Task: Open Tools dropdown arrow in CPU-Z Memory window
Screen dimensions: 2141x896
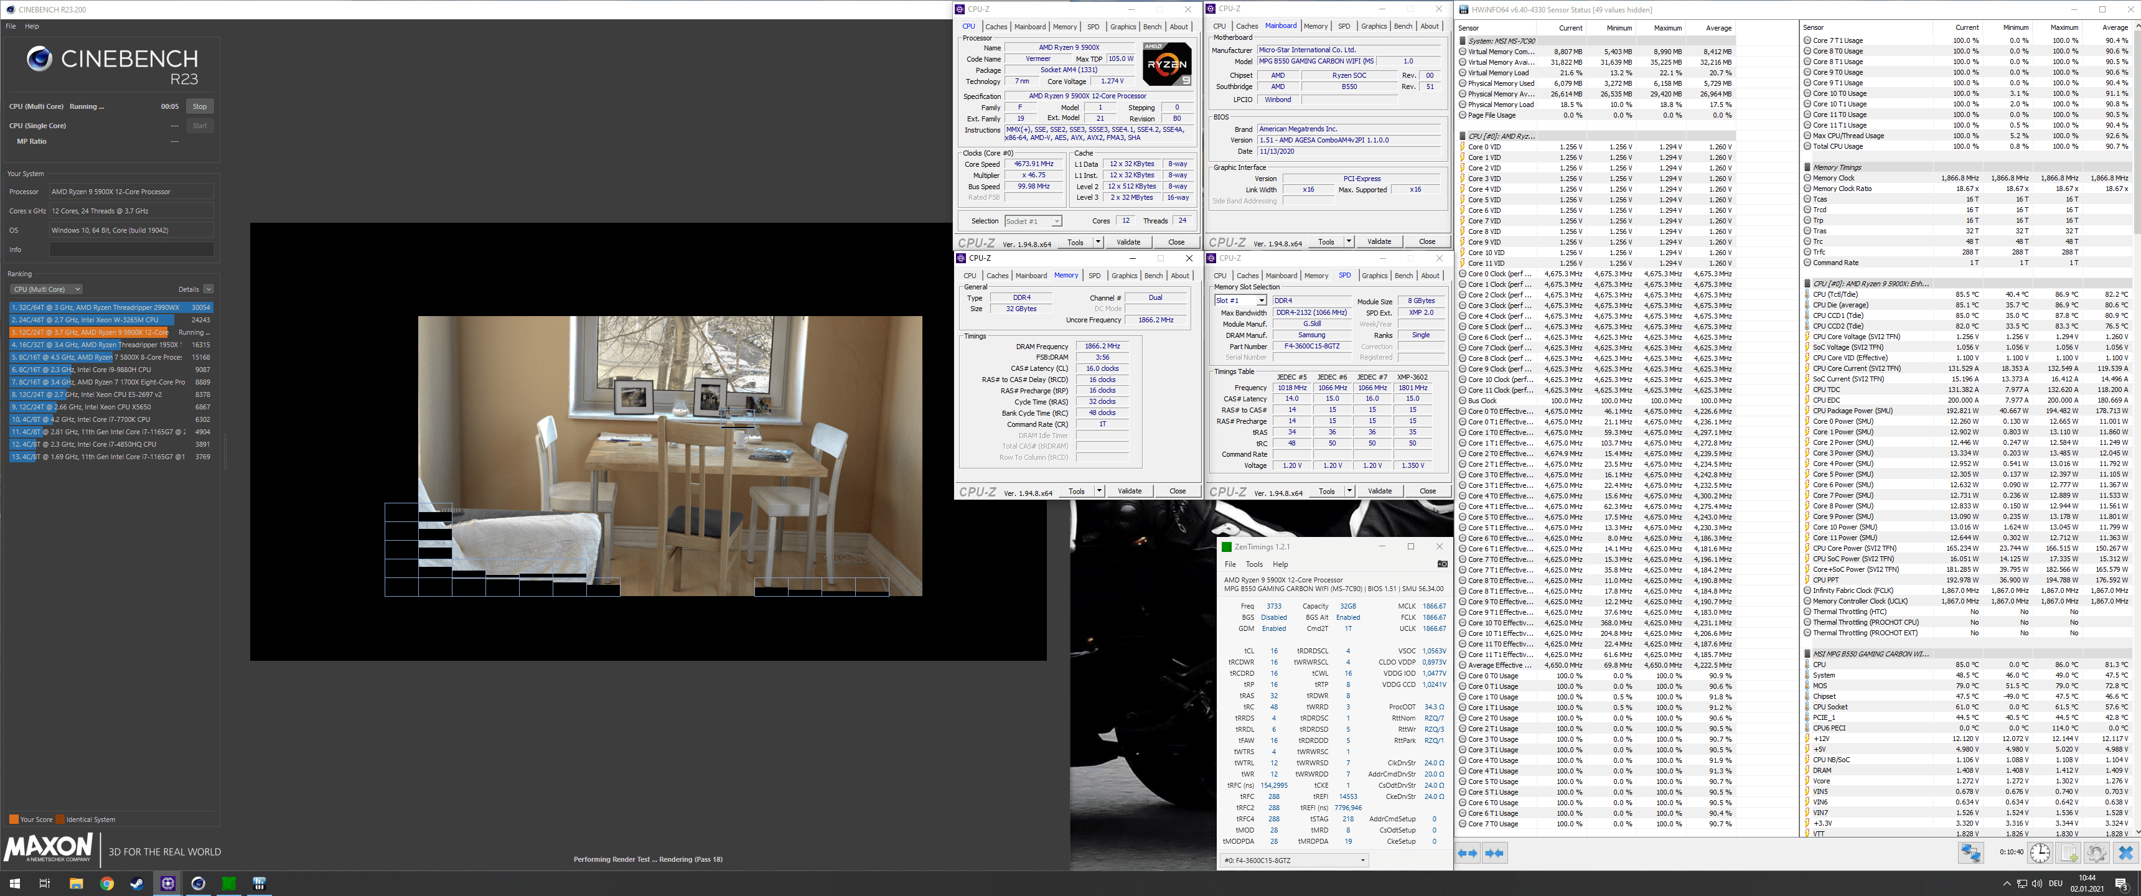Action: click(x=1099, y=491)
